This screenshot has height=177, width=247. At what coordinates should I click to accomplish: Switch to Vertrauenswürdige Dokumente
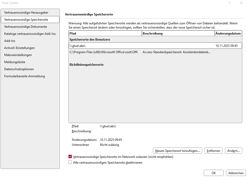(x=26, y=27)
